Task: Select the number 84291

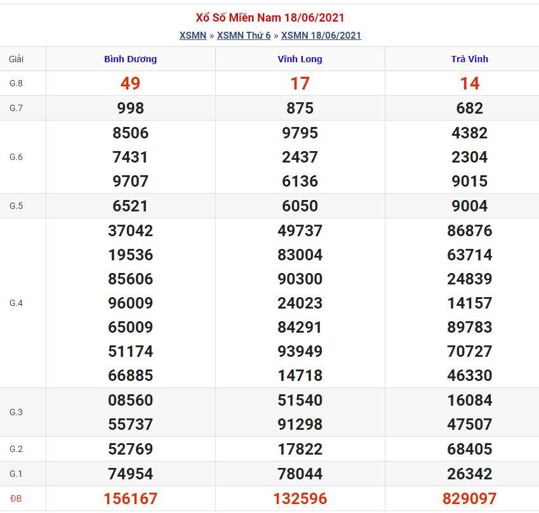Action: [300, 327]
